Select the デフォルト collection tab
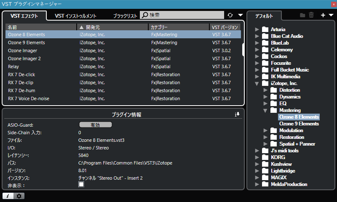337x202 pixels. pos(264,16)
